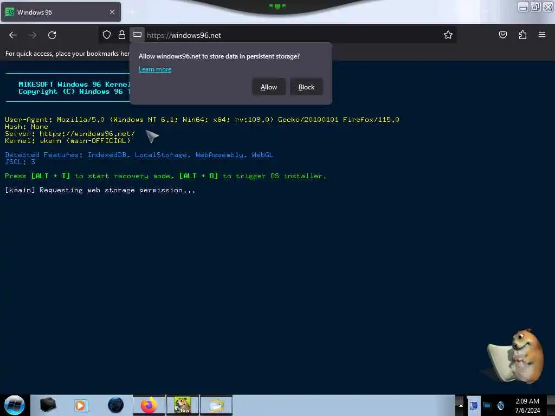Click the '[ALT + I]' recovery mode hint
Image resolution: width=555 pixels, height=416 pixels.
coord(50,176)
